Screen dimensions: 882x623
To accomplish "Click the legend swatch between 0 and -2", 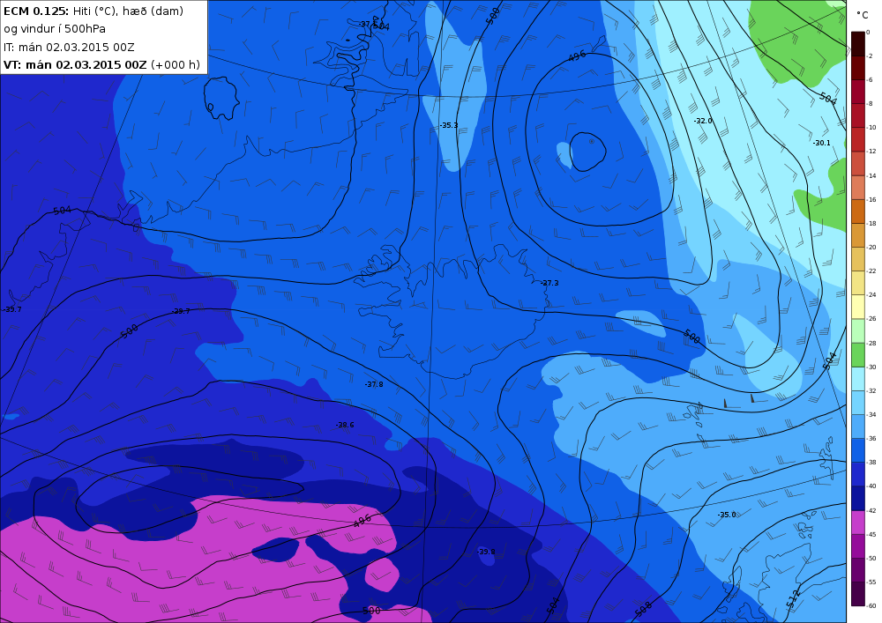I will click(x=858, y=44).
